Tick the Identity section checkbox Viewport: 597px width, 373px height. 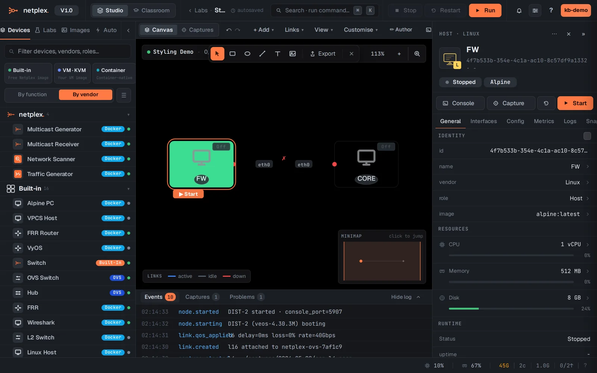[x=587, y=136]
